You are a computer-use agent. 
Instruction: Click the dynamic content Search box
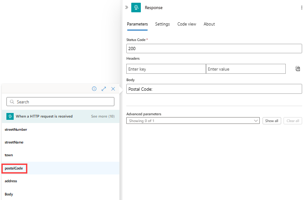pos(61,102)
